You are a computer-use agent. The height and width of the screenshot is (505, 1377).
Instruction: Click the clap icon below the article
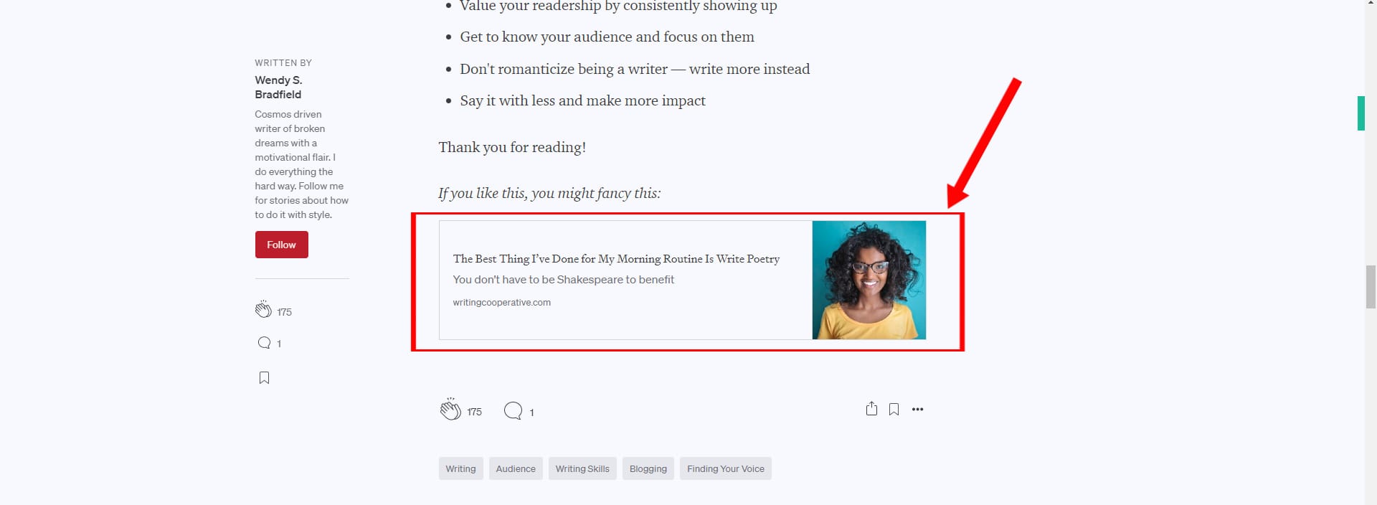(x=450, y=410)
